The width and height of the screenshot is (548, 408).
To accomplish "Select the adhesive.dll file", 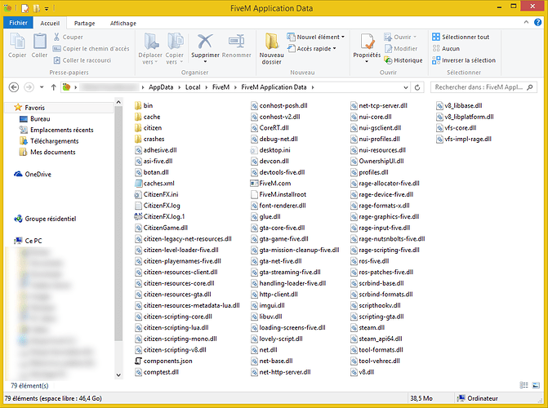I will 156,150.
